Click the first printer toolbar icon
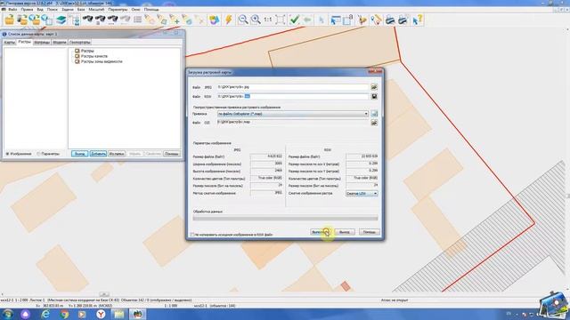This screenshot has height=320, width=570. pyautogui.click(x=390, y=20)
